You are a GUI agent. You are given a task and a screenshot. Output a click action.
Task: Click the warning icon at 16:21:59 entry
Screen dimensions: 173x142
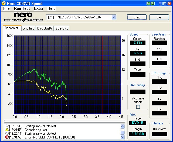point(7,130)
